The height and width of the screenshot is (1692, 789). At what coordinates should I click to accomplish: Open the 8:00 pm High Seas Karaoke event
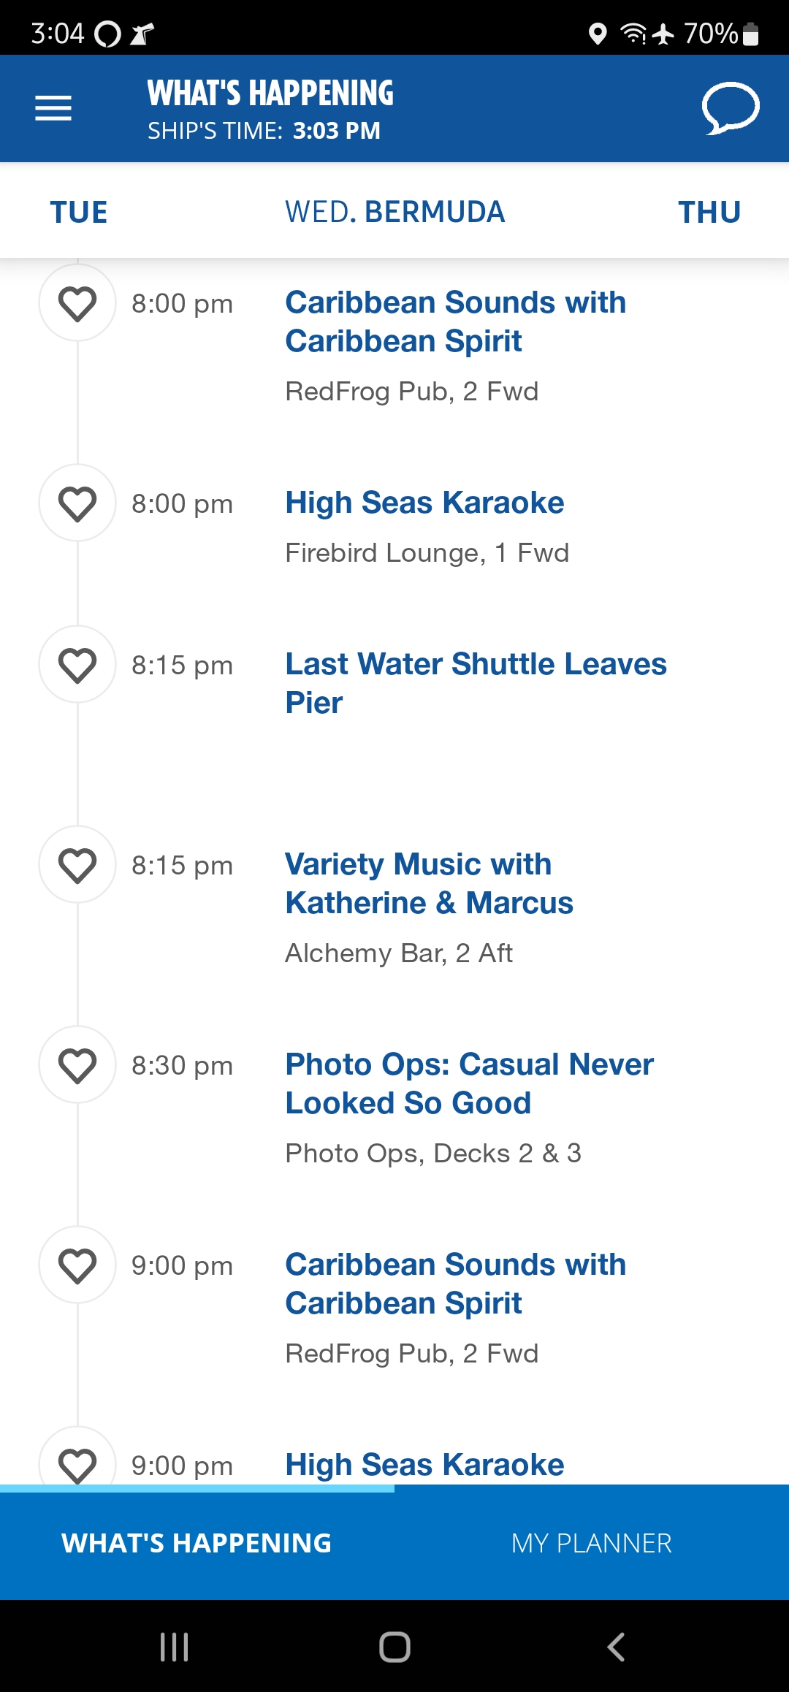click(424, 503)
